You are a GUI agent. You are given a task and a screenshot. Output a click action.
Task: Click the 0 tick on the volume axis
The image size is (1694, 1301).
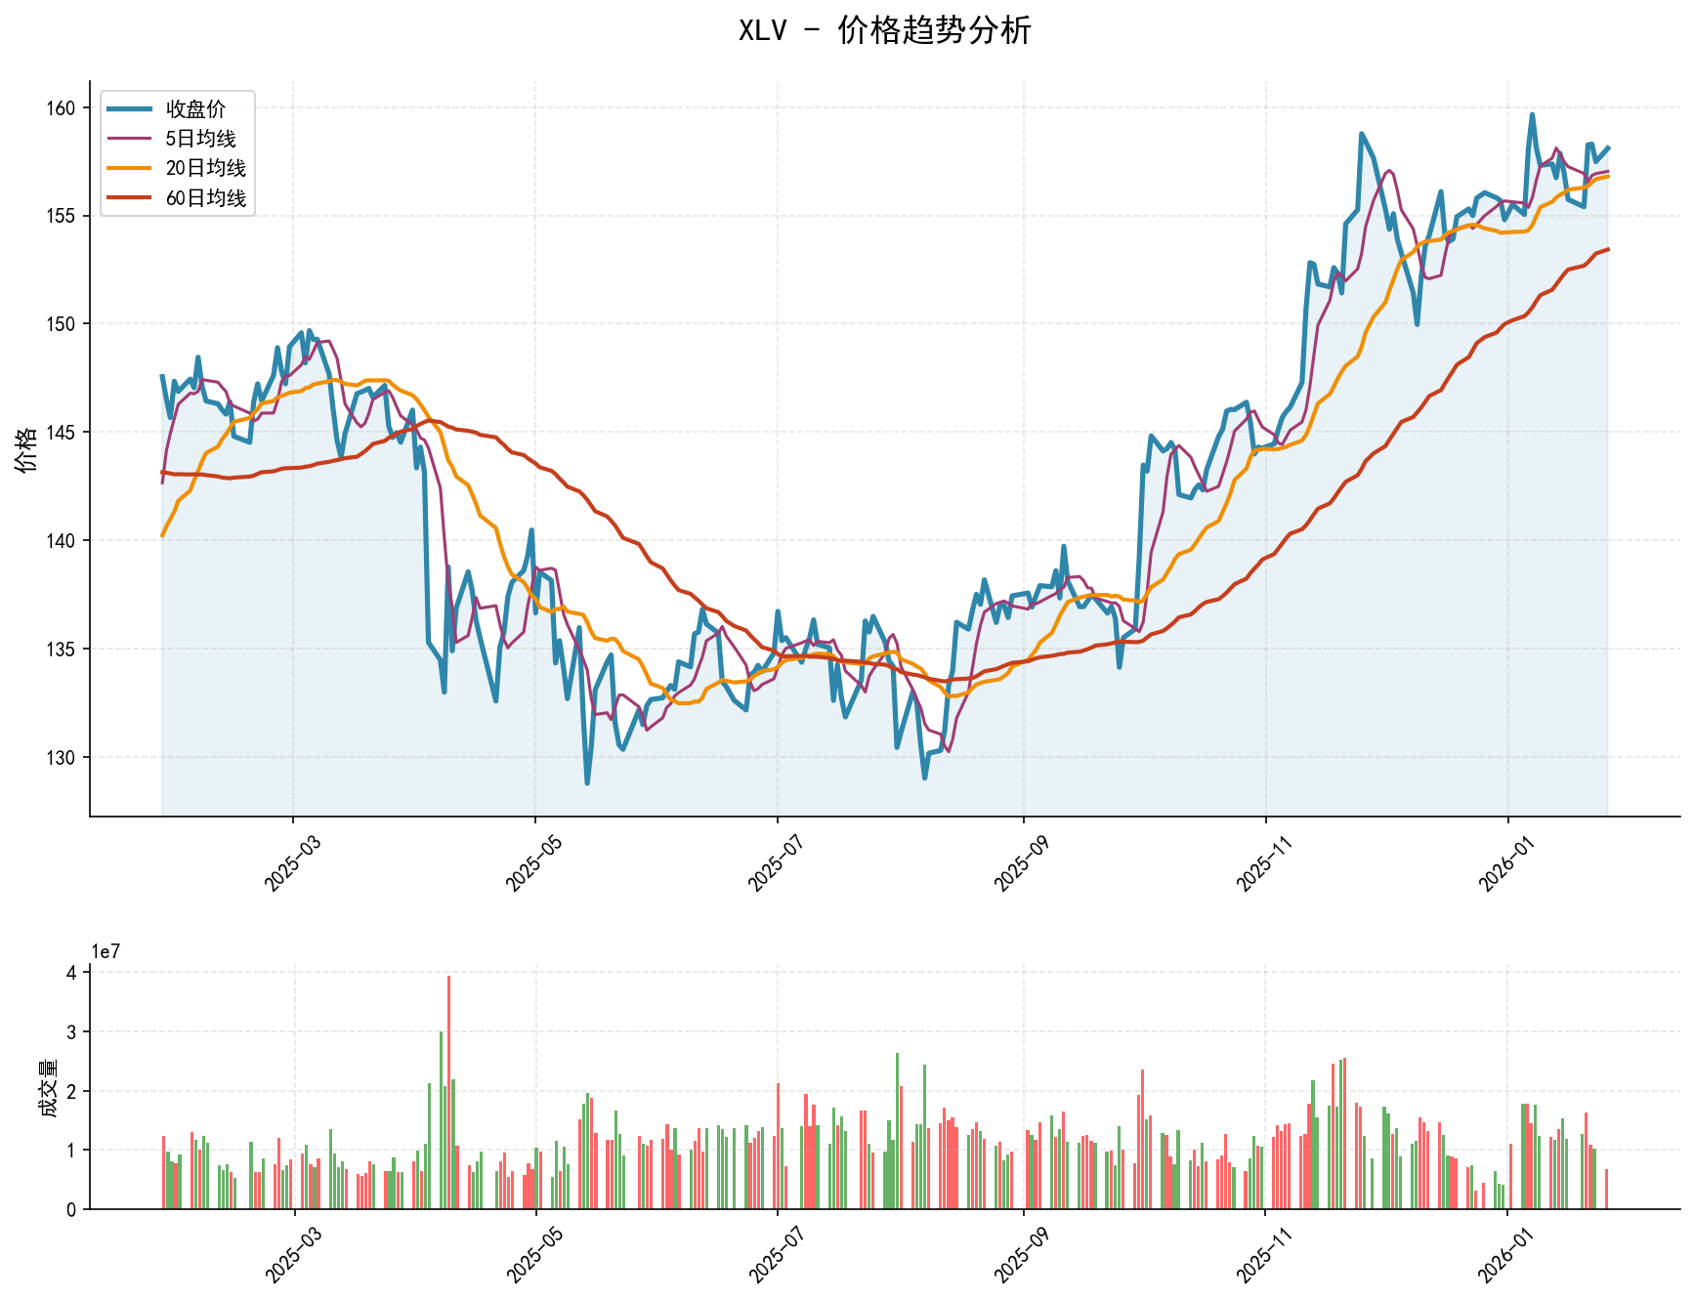tap(71, 1210)
